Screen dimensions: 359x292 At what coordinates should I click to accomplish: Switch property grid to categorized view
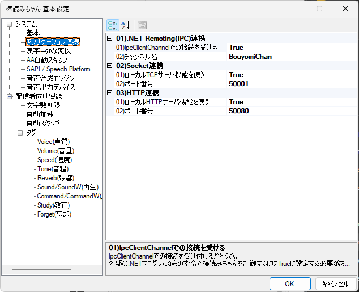click(x=113, y=26)
